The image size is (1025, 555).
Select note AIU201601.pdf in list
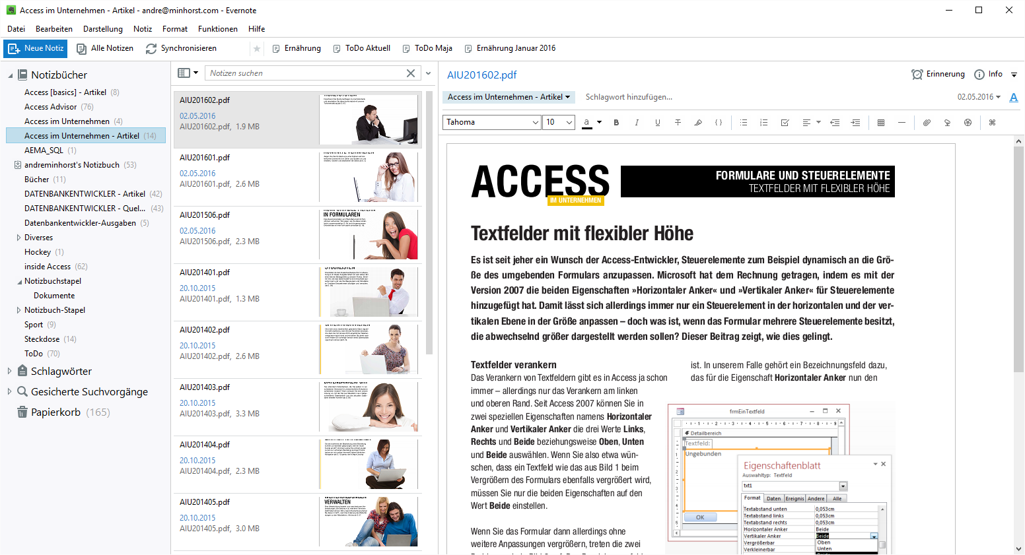tap(298, 177)
